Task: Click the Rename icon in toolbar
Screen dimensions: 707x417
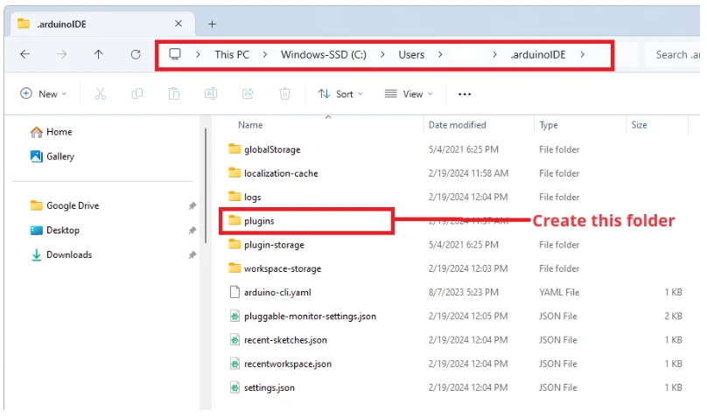Action: pos(211,94)
